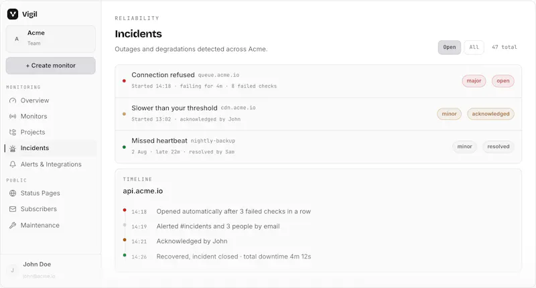Click the open status badge
The image size is (536, 288).
(x=503, y=81)
